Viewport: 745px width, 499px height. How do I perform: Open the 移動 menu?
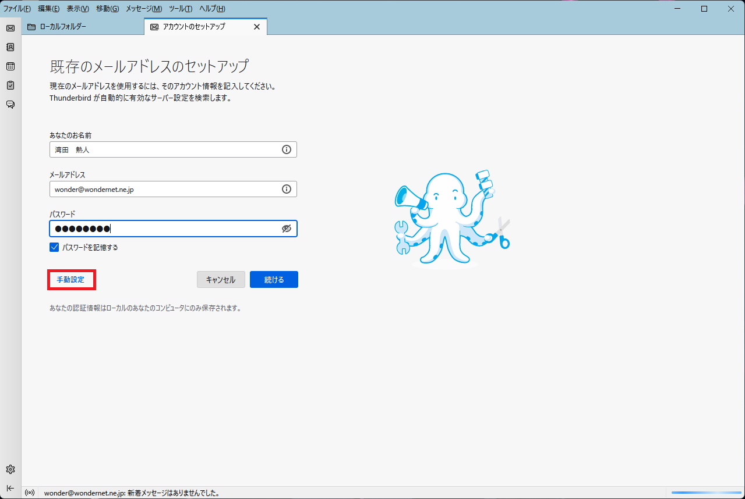pyautogui.click(x=107, y=9)
